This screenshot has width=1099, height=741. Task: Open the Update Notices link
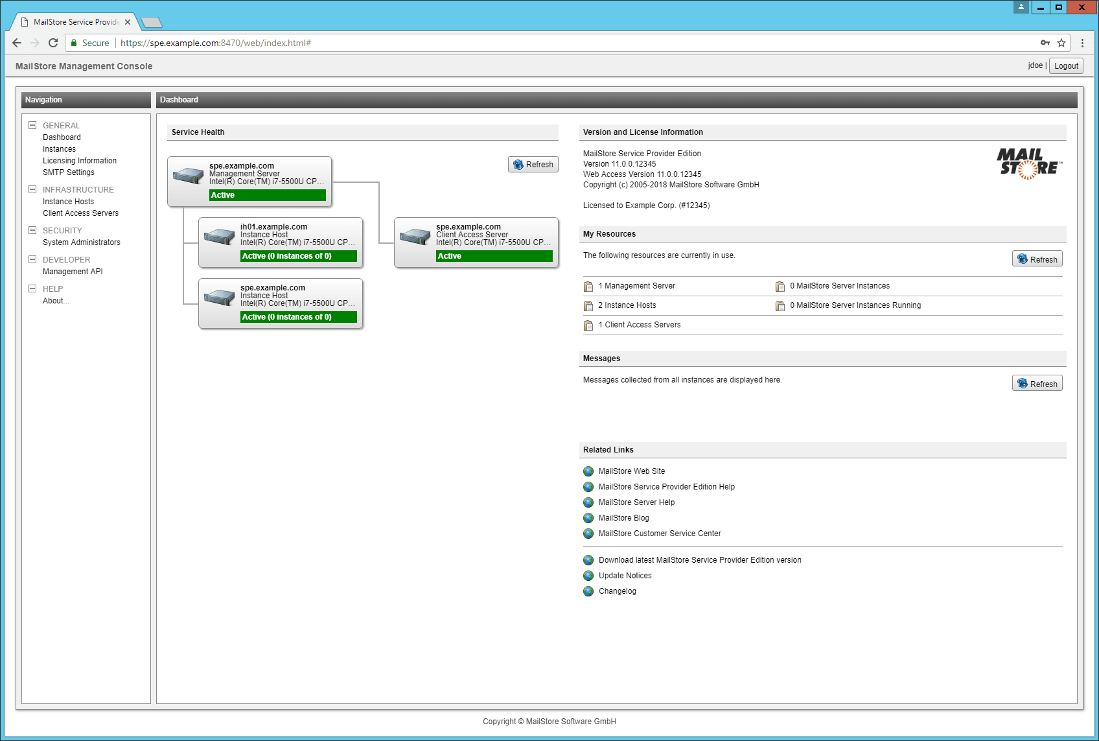coord(625,576)
